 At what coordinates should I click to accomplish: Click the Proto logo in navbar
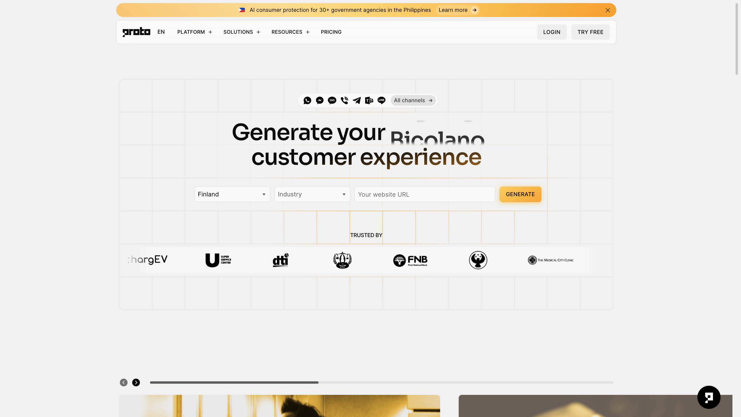tap(136, 32)
